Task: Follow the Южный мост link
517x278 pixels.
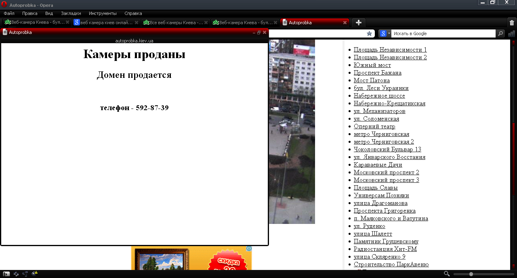Action: 372,65
